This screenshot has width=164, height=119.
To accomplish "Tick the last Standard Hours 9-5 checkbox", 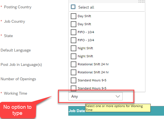I will point(74,88).
